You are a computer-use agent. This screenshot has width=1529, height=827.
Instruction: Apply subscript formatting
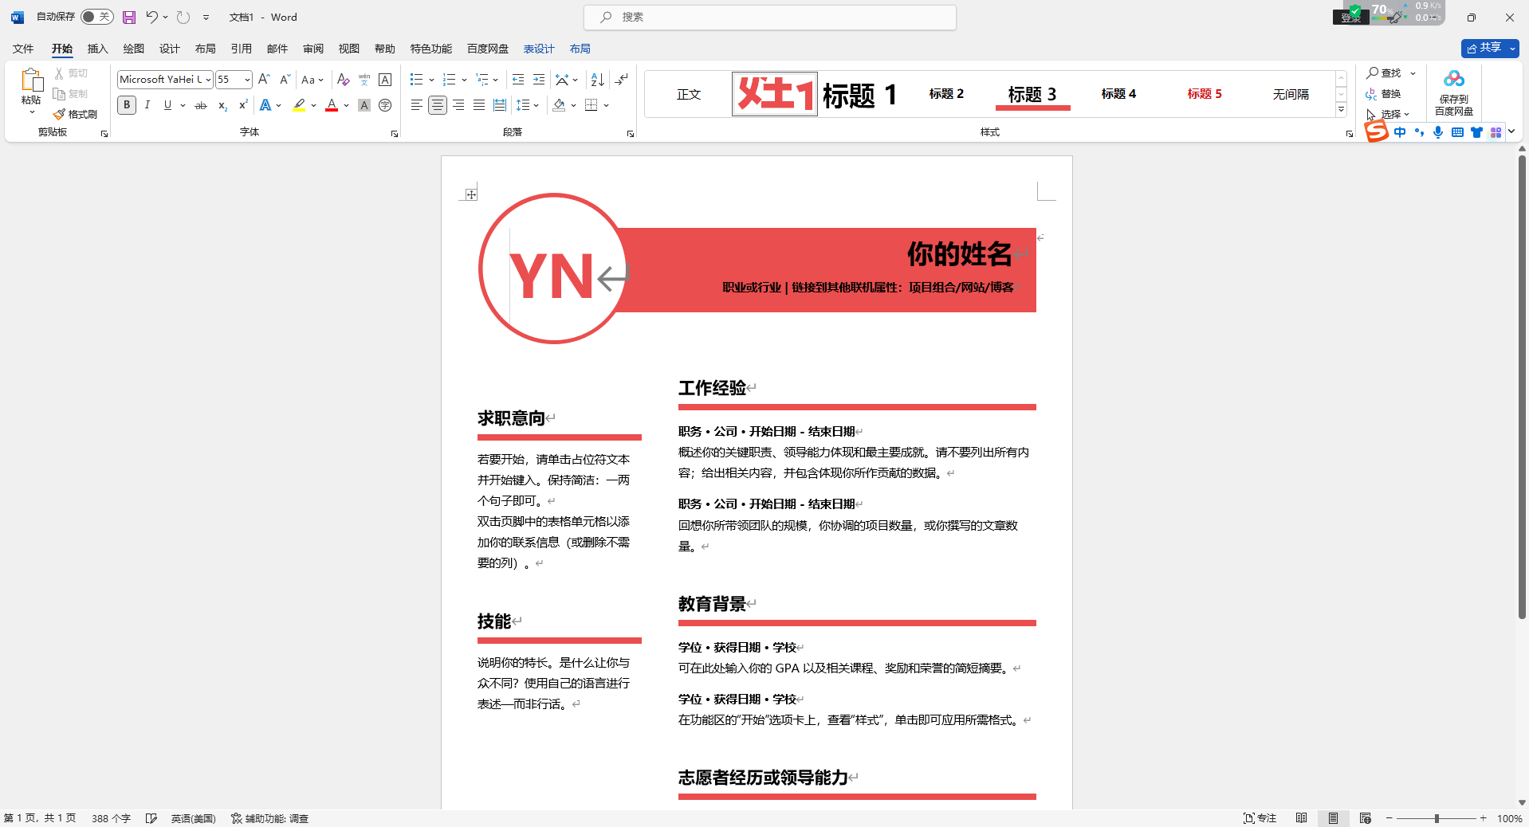click(x=222, y=105)
